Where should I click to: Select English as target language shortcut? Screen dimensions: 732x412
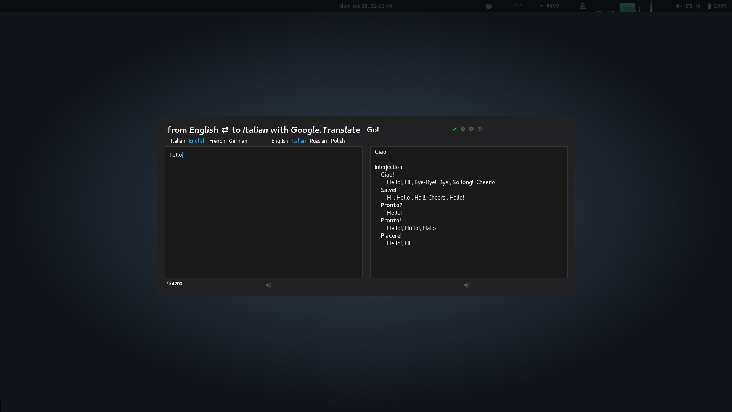pyautogui.click(x=279, y=141)
